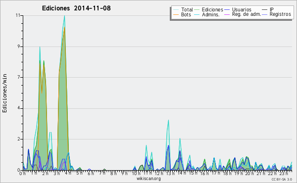The height and width of the screenshot is (183, 297).
Task: Click the x-axis label '17 h'
Action: click(x=216, y=173)
